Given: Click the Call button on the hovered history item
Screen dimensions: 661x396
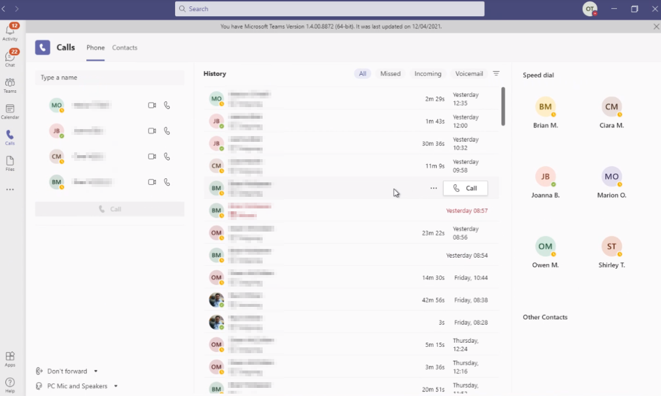Looking at the screenshot, I should point(465,188).
